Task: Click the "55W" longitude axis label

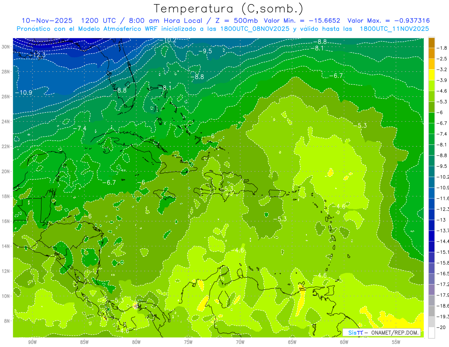Action: pos(396,343)
